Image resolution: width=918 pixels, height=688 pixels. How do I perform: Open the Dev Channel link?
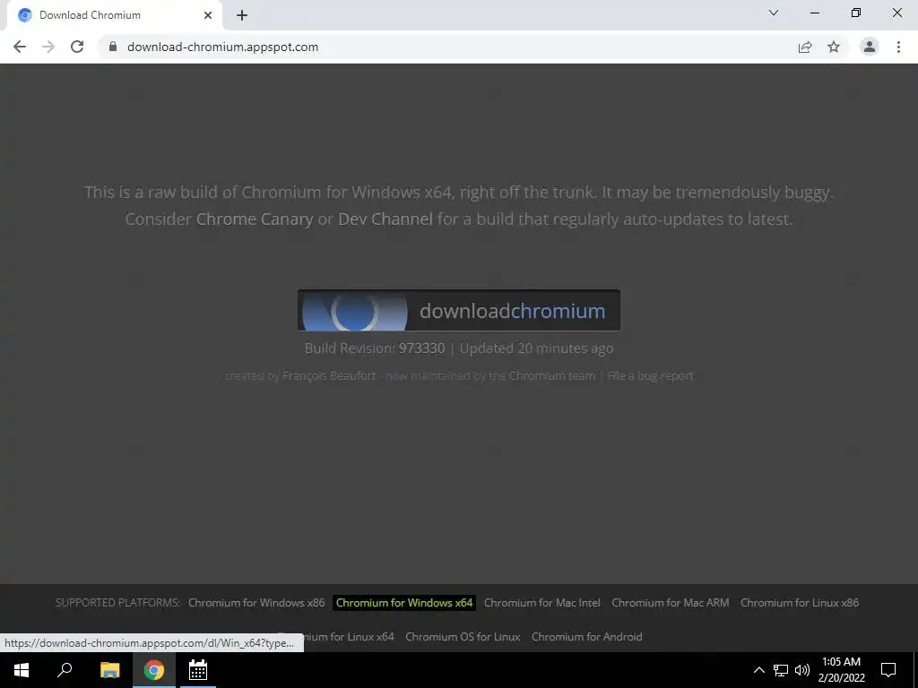pyautogui.click(x=385, y=219)
